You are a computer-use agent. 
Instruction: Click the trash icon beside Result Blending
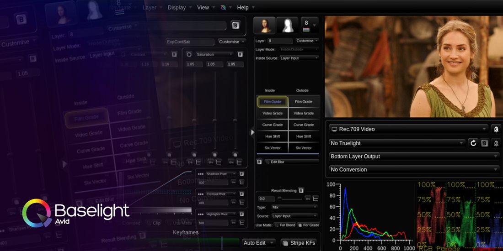point(301,190)
